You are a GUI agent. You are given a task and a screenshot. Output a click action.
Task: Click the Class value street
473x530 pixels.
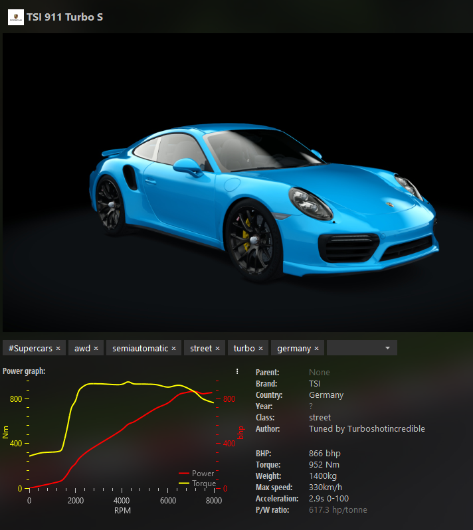(x=320, y=418)
